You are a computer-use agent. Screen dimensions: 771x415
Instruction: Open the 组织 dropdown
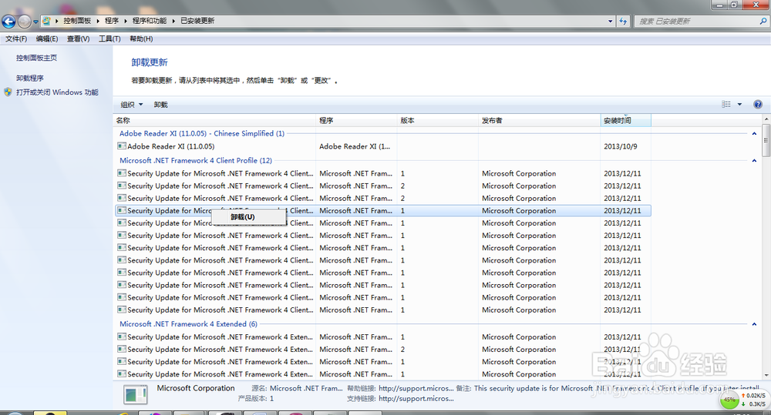point(132,105)
